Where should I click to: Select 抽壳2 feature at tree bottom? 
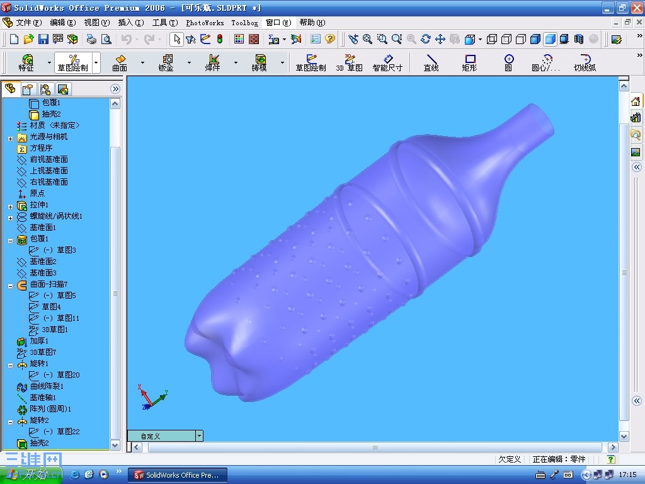coord(40,443)
